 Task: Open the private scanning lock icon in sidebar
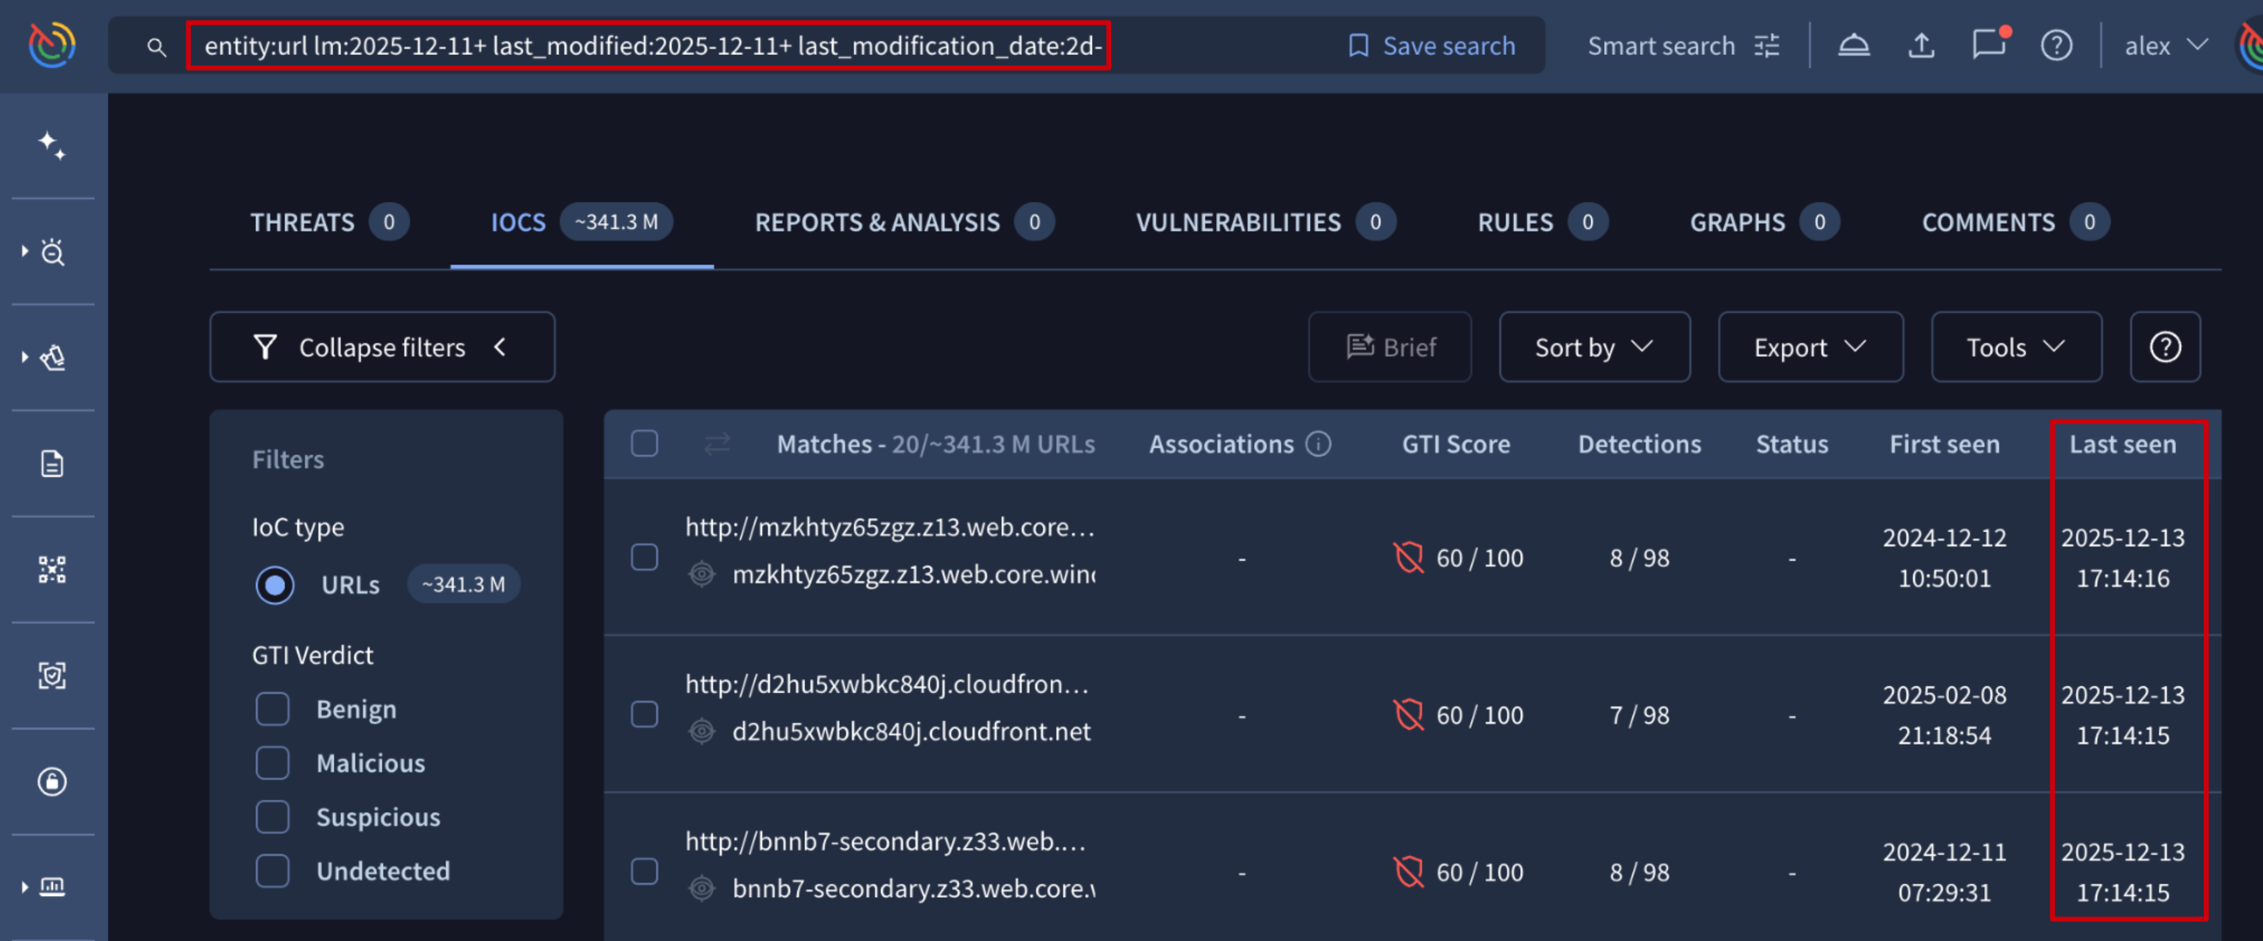point(52,781)
